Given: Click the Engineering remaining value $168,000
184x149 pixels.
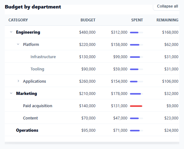Looking at the screenshot, I should click(170, 32).
